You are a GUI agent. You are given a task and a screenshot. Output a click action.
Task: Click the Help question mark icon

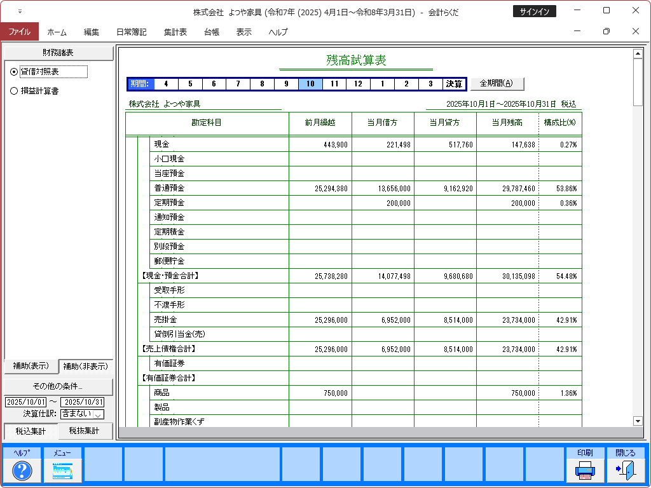pos(22,470)
